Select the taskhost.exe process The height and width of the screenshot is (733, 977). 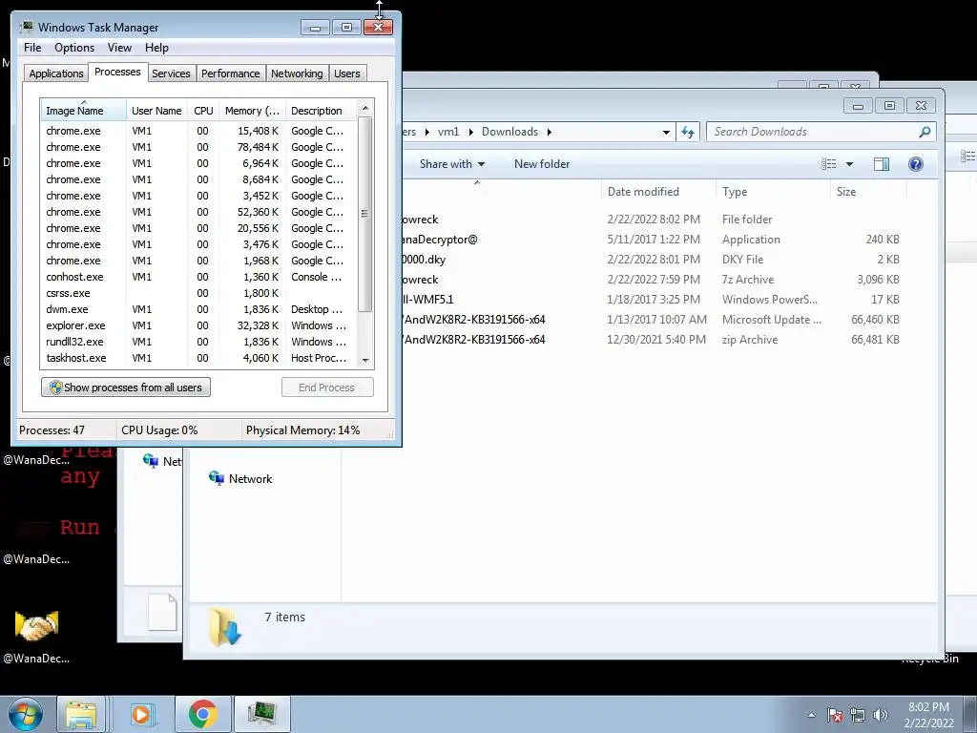pyautogui.click(x=198, y=358)
